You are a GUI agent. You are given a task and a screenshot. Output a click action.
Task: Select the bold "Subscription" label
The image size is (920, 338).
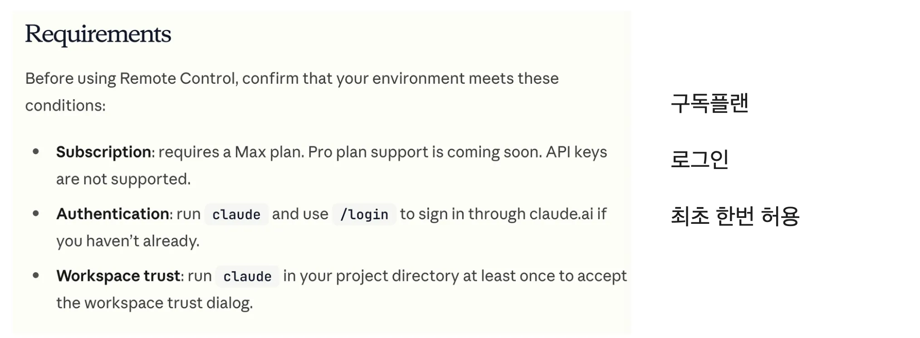[103, 152]
